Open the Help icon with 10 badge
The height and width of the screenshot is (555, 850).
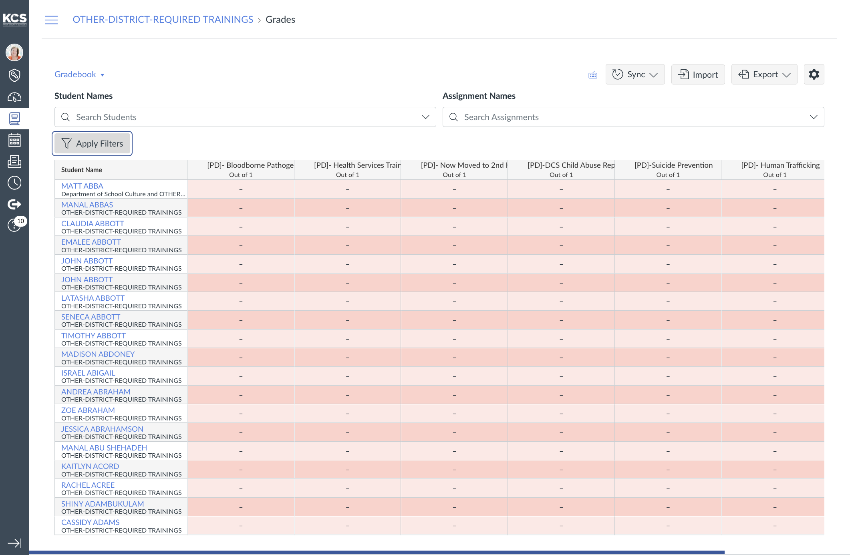pyautogui.click(x=16, y=224)
